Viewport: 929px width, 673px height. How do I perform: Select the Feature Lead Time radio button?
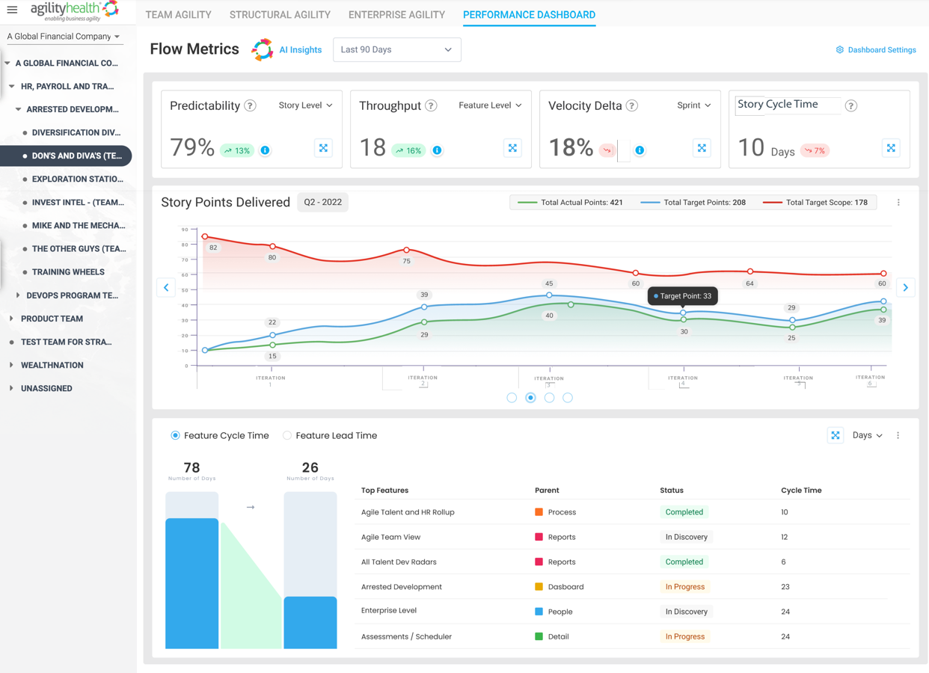pyautogui.click(x=286, y=435)
